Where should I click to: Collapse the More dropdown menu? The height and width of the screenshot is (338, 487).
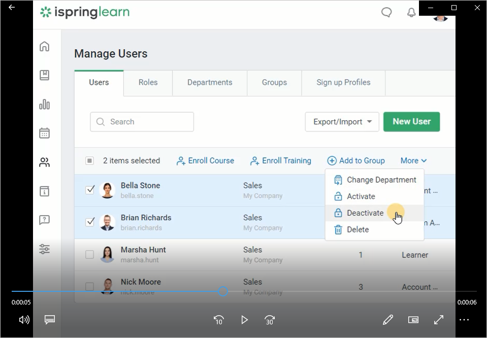pyautogui.click(x=413, y=160)
